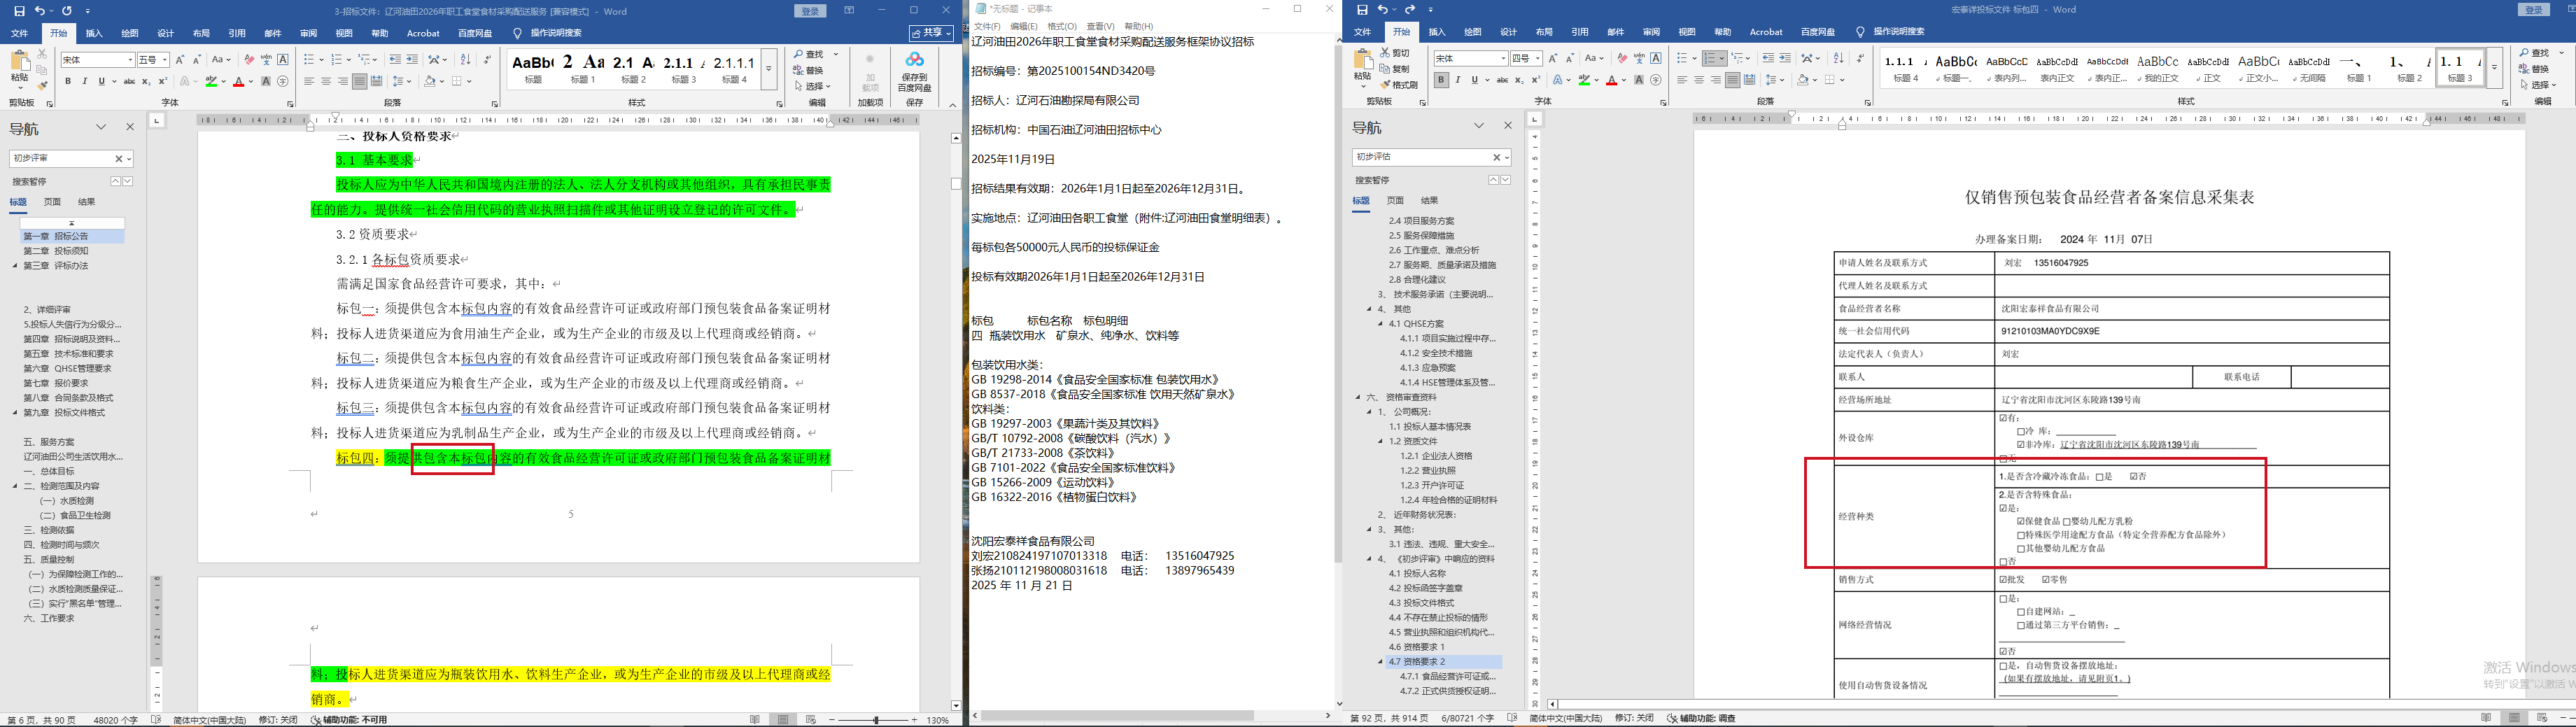Open the 插入 tab in left Word window
Viewport: 2576px width, 727px height.
(x=94, y=33)
